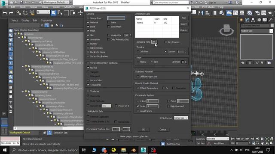Collapse the mixamorig:Spine tree node
The width and height of the screenshot is (275, 154).
(23, 92)
